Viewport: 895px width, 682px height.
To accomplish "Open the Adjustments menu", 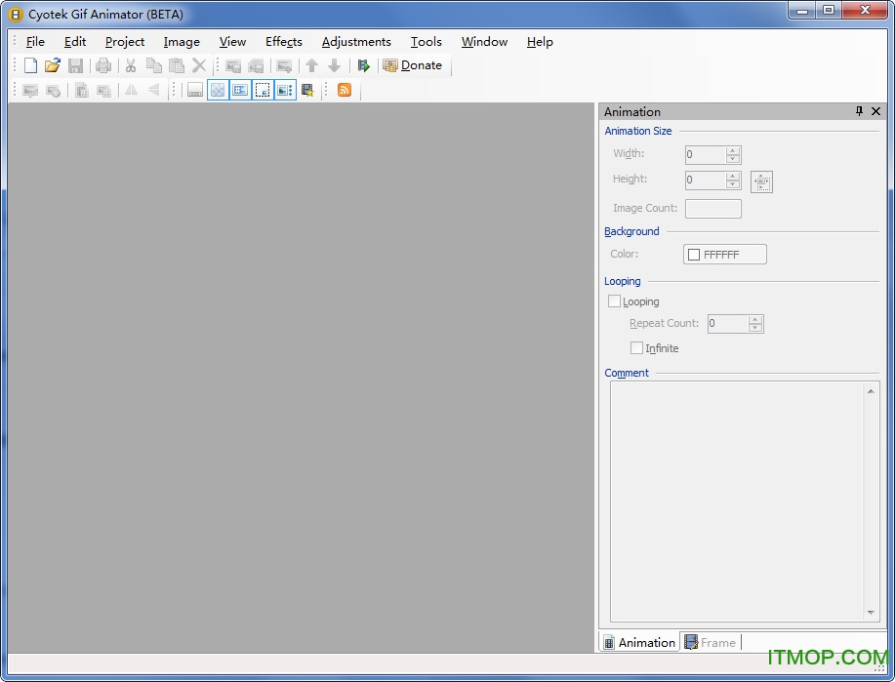I will click(356, 42).
